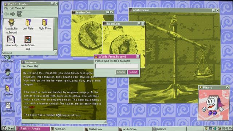The image size is (233, 131).
Task: Click the Start button
Action: (8, 128)
